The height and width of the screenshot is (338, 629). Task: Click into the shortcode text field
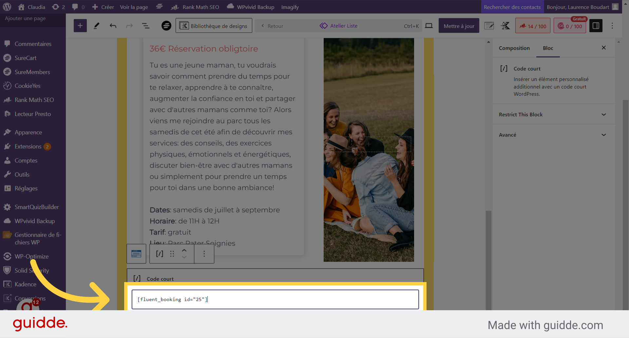275,299
